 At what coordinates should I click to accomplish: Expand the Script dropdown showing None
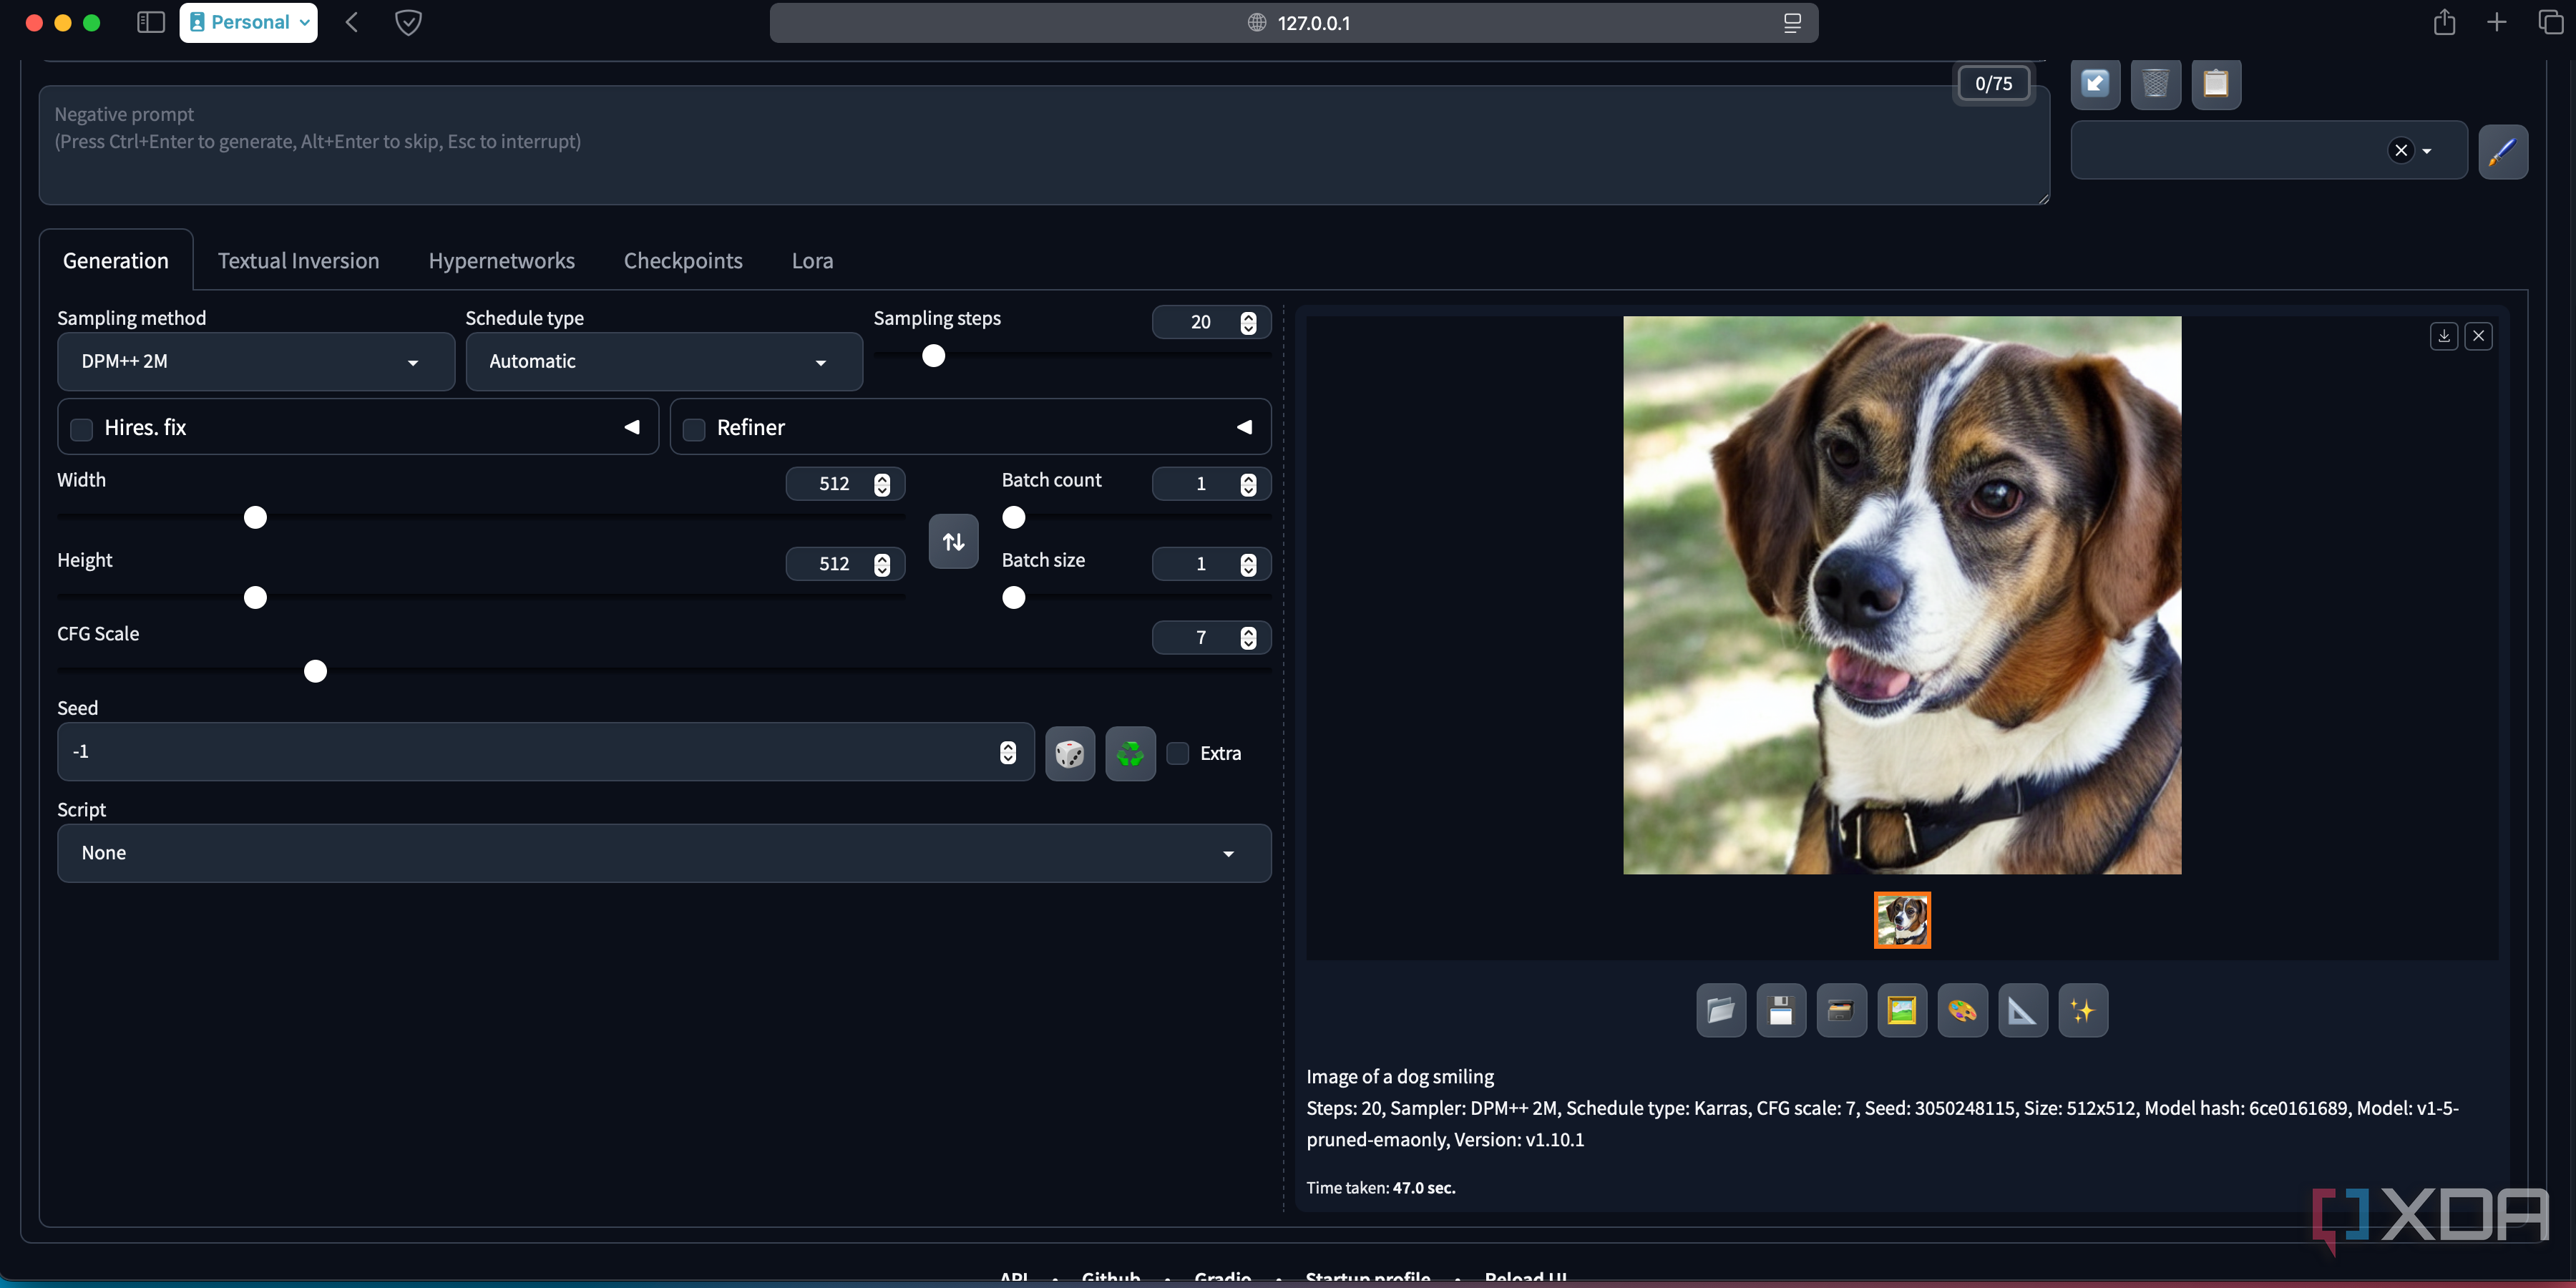pyautogui.click(x=663, y=853)
